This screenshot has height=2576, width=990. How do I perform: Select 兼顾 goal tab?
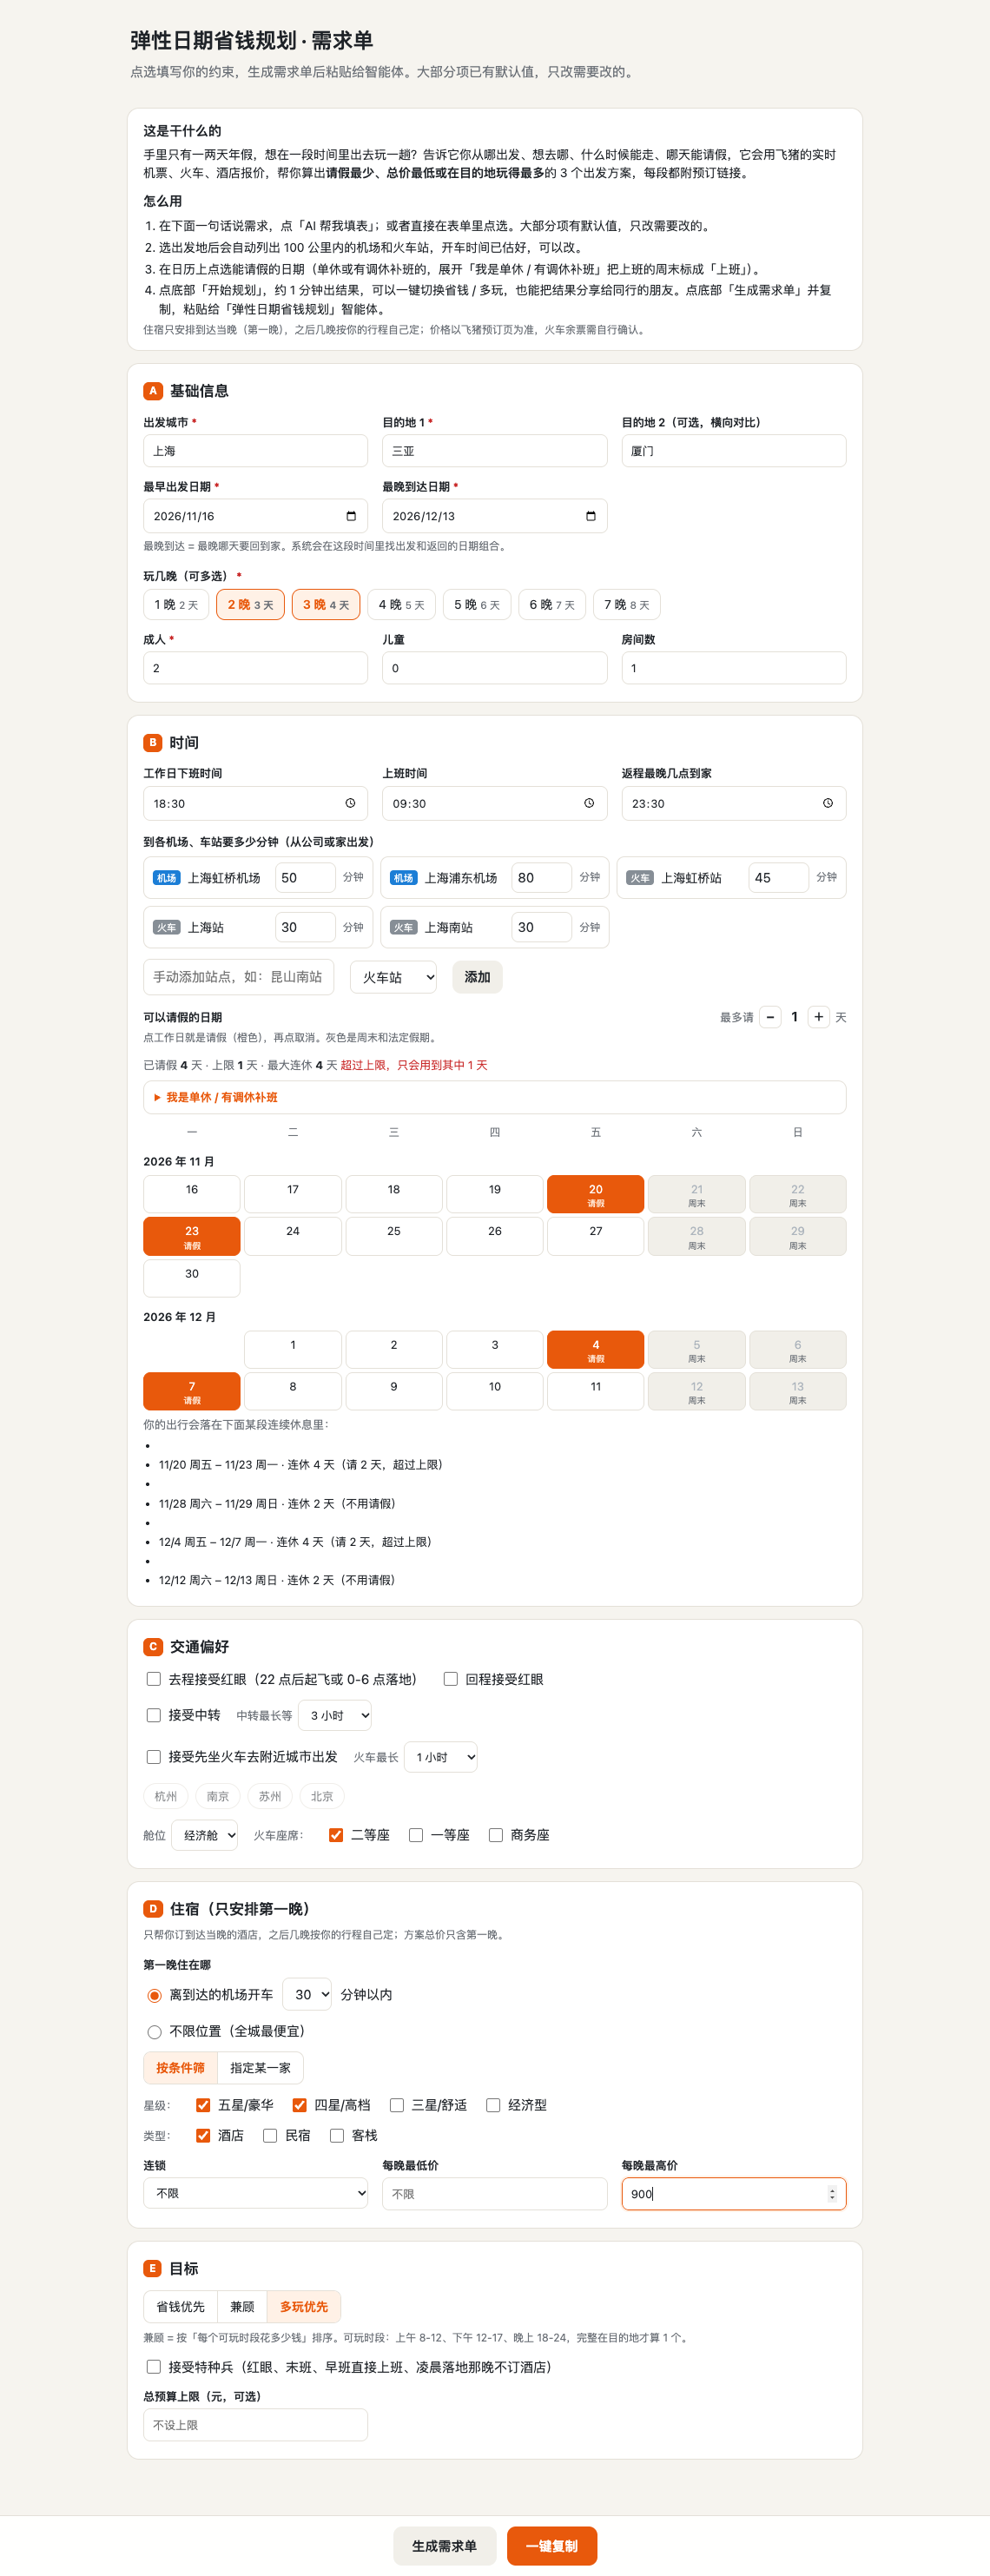pyautogui.click(x=242, y=2307)
